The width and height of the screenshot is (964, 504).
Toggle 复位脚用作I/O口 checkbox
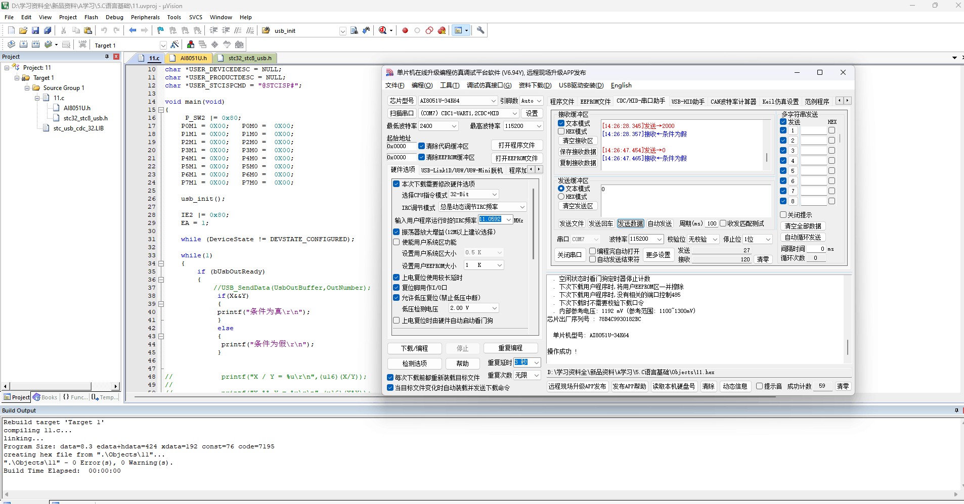397,288
